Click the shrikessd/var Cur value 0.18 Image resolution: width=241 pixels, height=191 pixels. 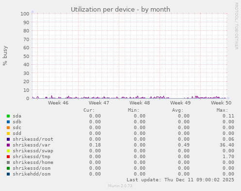(95, 145)
